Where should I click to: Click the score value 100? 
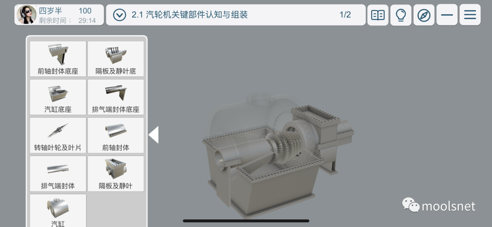click(x=85, y=10)
